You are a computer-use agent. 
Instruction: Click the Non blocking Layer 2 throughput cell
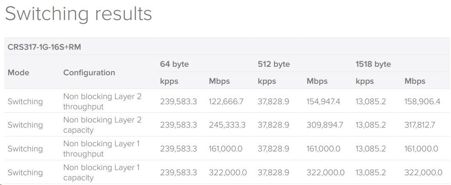[x=102, y=102]
